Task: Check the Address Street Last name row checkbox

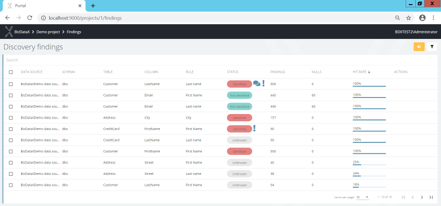Action: coord(11,174)
